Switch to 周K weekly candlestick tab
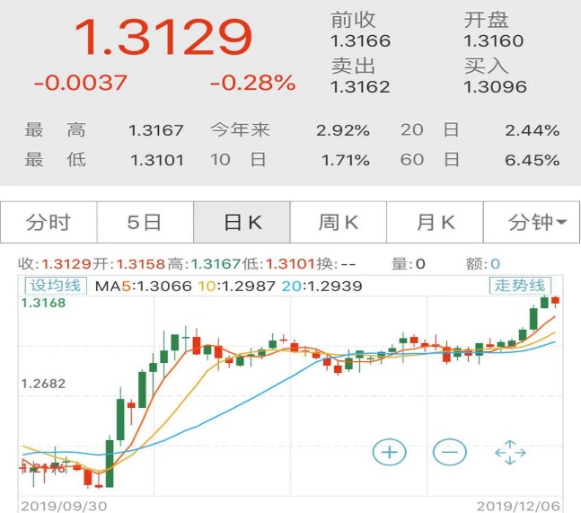The width and height of the screenshot is (581, 513). [339, 223]
